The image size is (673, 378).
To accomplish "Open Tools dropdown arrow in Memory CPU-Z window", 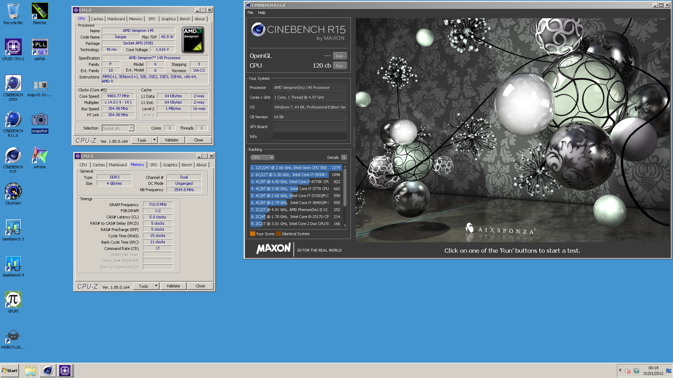I will point(156,286).
